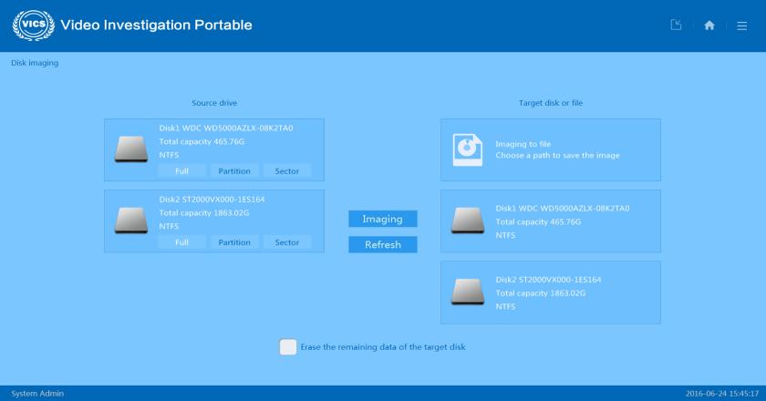Click the VICS logo
The width and height of the screenshot is (766, 401).
coord(33,25)
